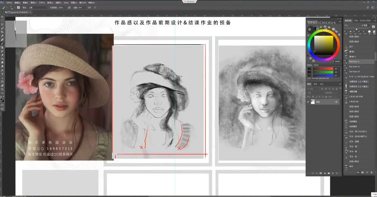Toggle airbrush mode icon next to flow
This screenshot has height=197, width=377.
(x=89, y=8)
